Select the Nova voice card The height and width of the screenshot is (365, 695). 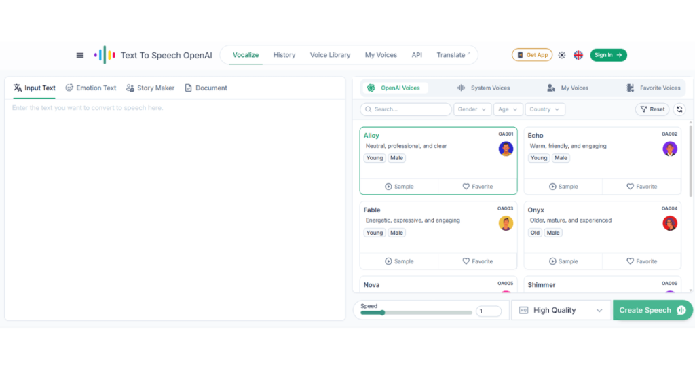[x=438, y=284]
